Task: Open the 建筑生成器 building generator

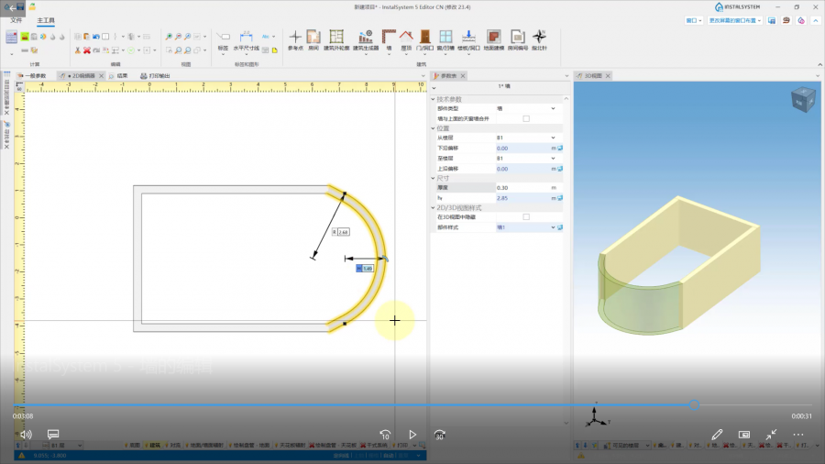Action: tap(365, 39)
